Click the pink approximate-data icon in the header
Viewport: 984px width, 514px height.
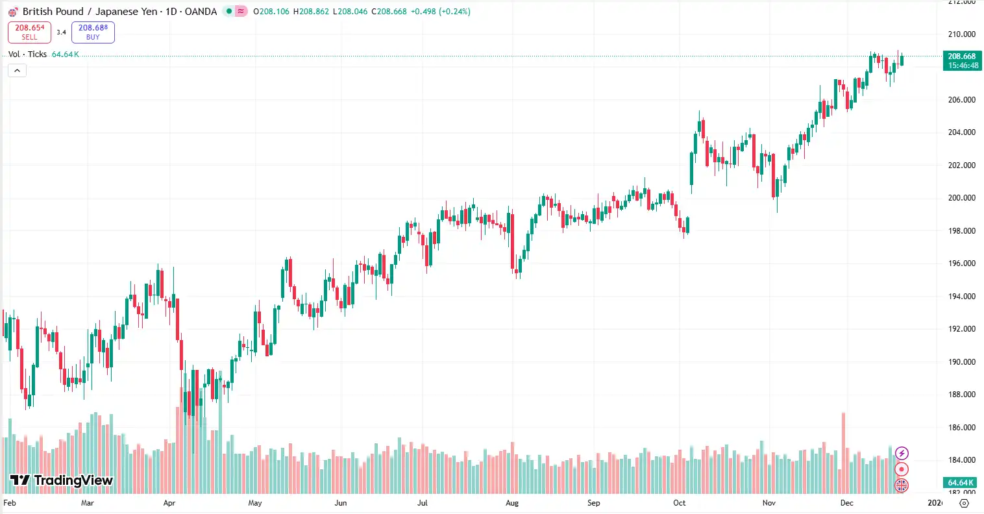coord(241,11)
